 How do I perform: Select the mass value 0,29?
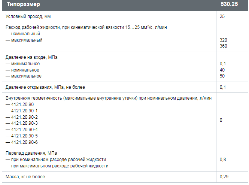tap(224, 177)
